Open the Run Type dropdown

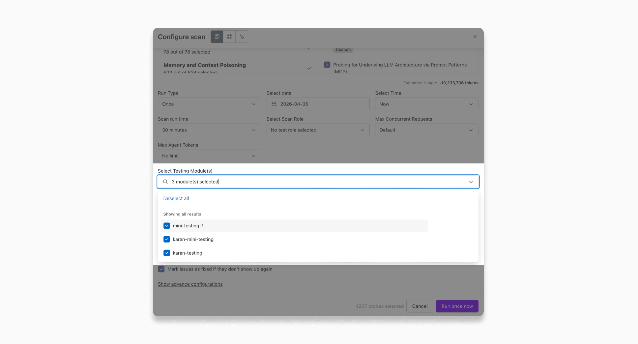(x=209, y=104)
